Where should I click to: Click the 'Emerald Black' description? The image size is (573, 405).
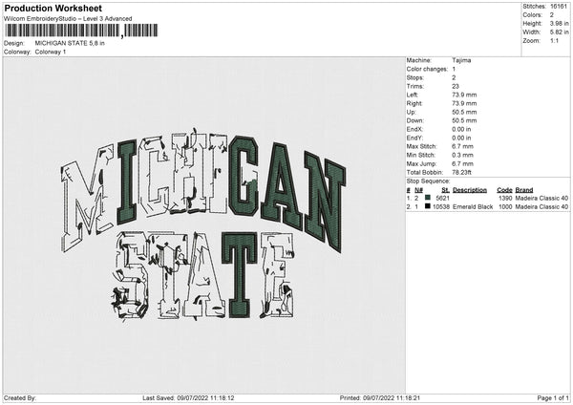473,207
